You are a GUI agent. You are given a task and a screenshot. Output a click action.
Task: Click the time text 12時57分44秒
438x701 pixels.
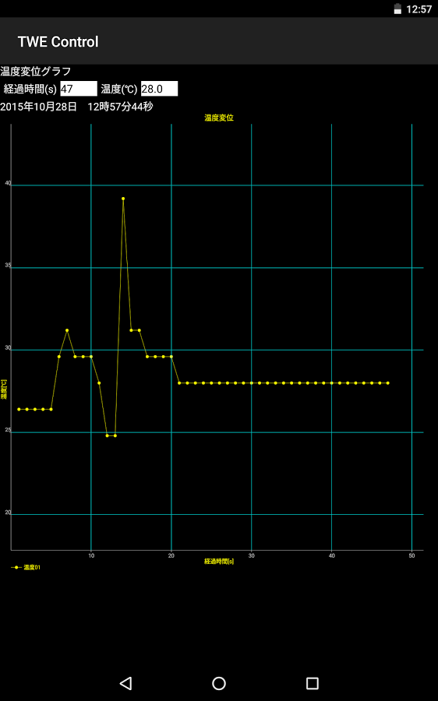click(x=120, y=107)
